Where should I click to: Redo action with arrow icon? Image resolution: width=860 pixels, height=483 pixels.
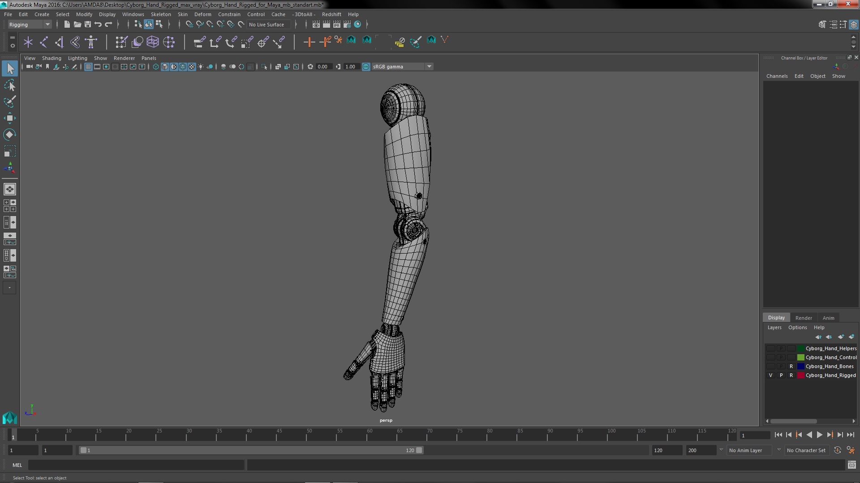108,25
